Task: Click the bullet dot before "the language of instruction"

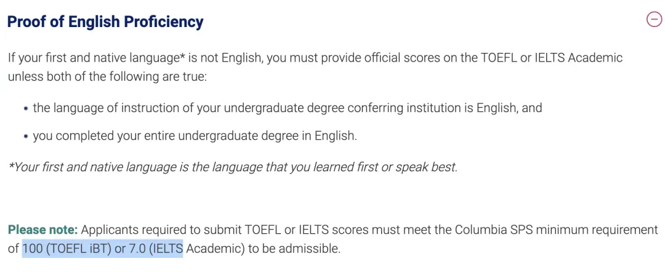Action: [25, 108]
